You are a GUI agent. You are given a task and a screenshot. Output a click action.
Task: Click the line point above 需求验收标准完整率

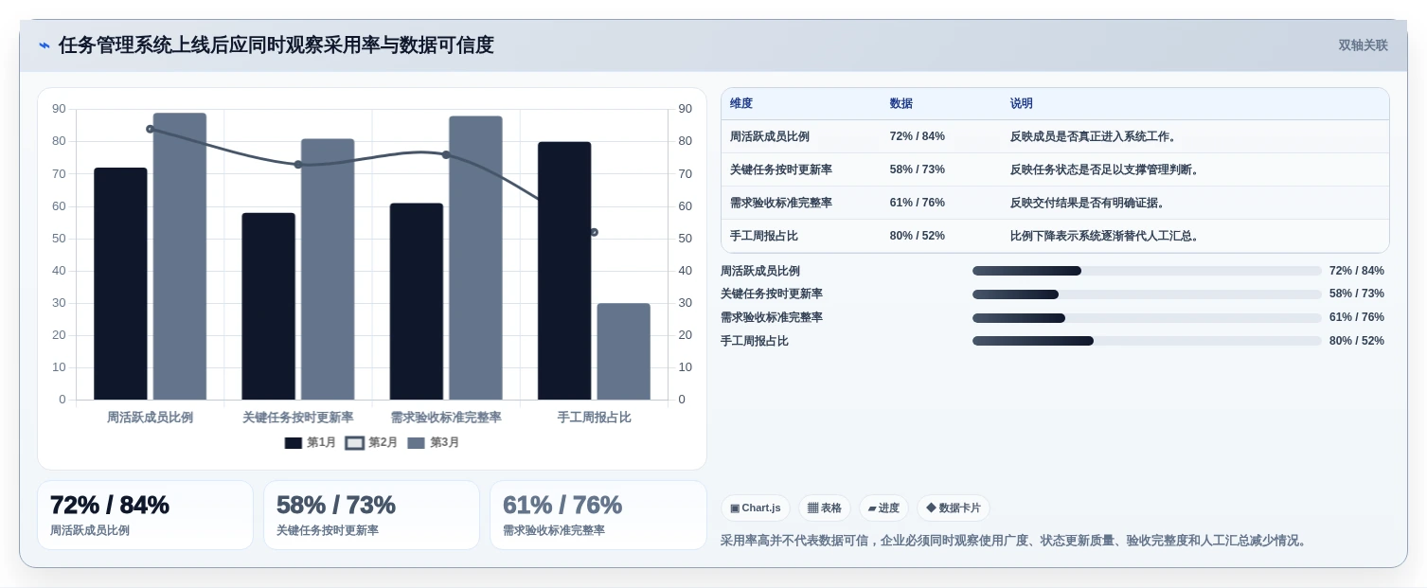(446, 154)
